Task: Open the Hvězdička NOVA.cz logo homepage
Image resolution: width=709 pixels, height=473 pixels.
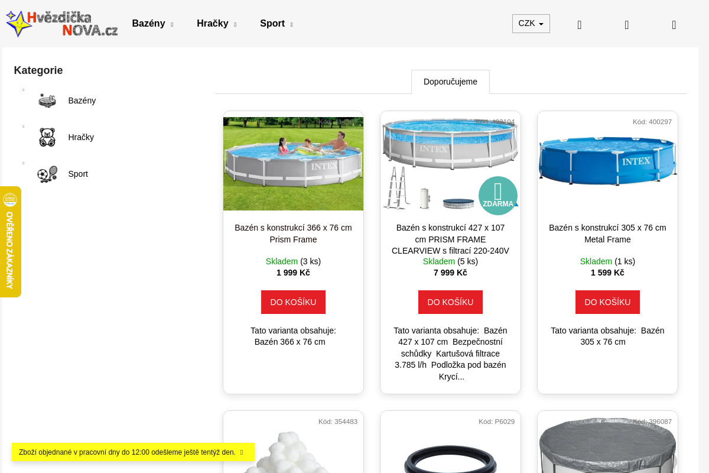Action: 62,24
